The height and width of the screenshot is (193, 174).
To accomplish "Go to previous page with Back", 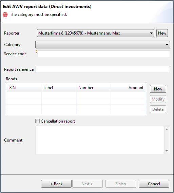I will point(56,184).
